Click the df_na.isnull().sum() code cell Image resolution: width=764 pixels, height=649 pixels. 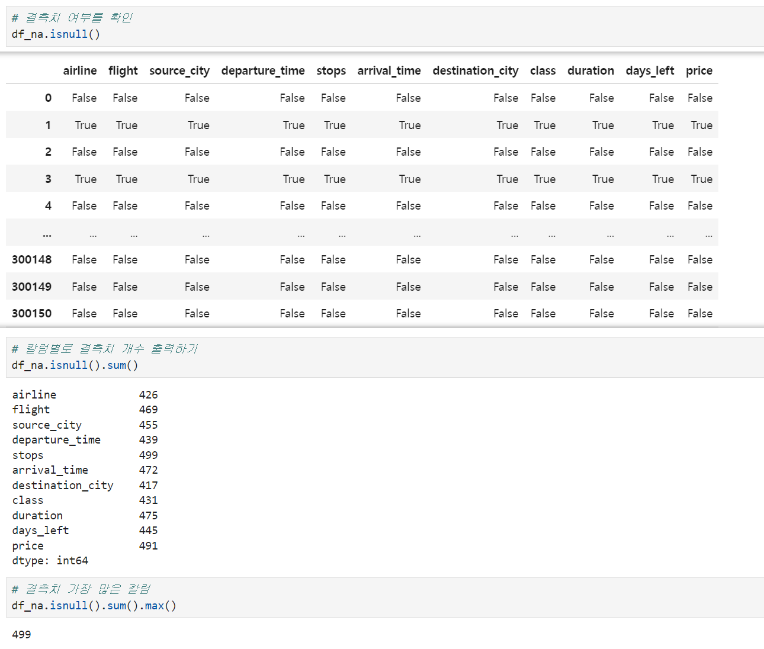click(385, 357)
